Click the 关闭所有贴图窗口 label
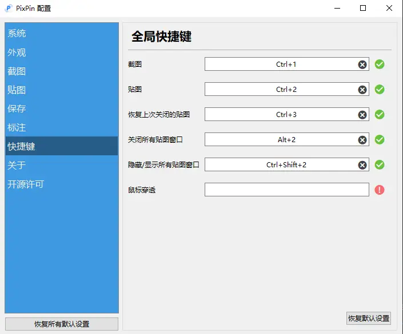 [155, 140]
